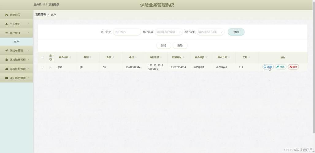Image resolution: width=315 pixels, height=153 pixels.
Task: Click the icon beside 通知信息管理
Action: click(7, 78)
